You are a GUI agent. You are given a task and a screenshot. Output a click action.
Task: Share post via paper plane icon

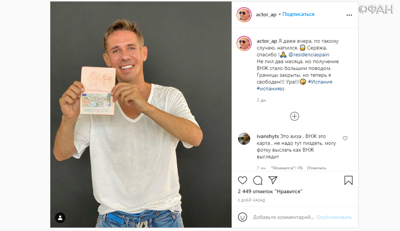(273, 180)
